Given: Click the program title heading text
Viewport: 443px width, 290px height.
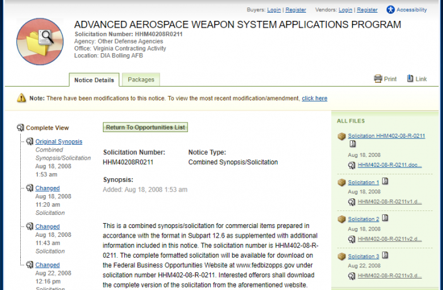Looking at the screenshot, I should [238, 25].
